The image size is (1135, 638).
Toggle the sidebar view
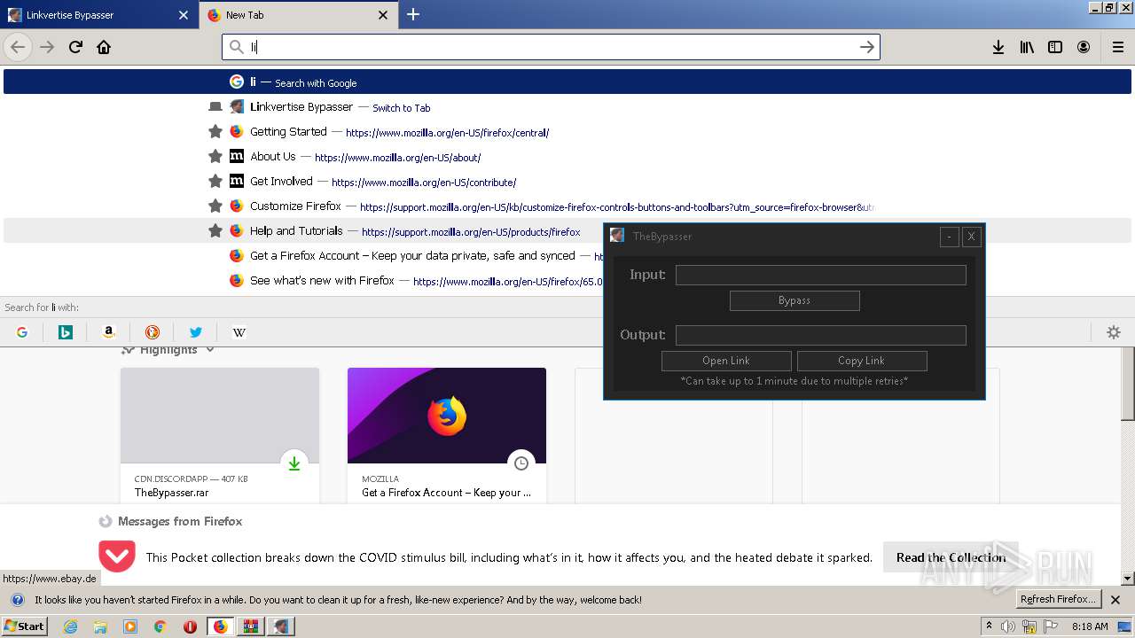tap(1055, 47)
